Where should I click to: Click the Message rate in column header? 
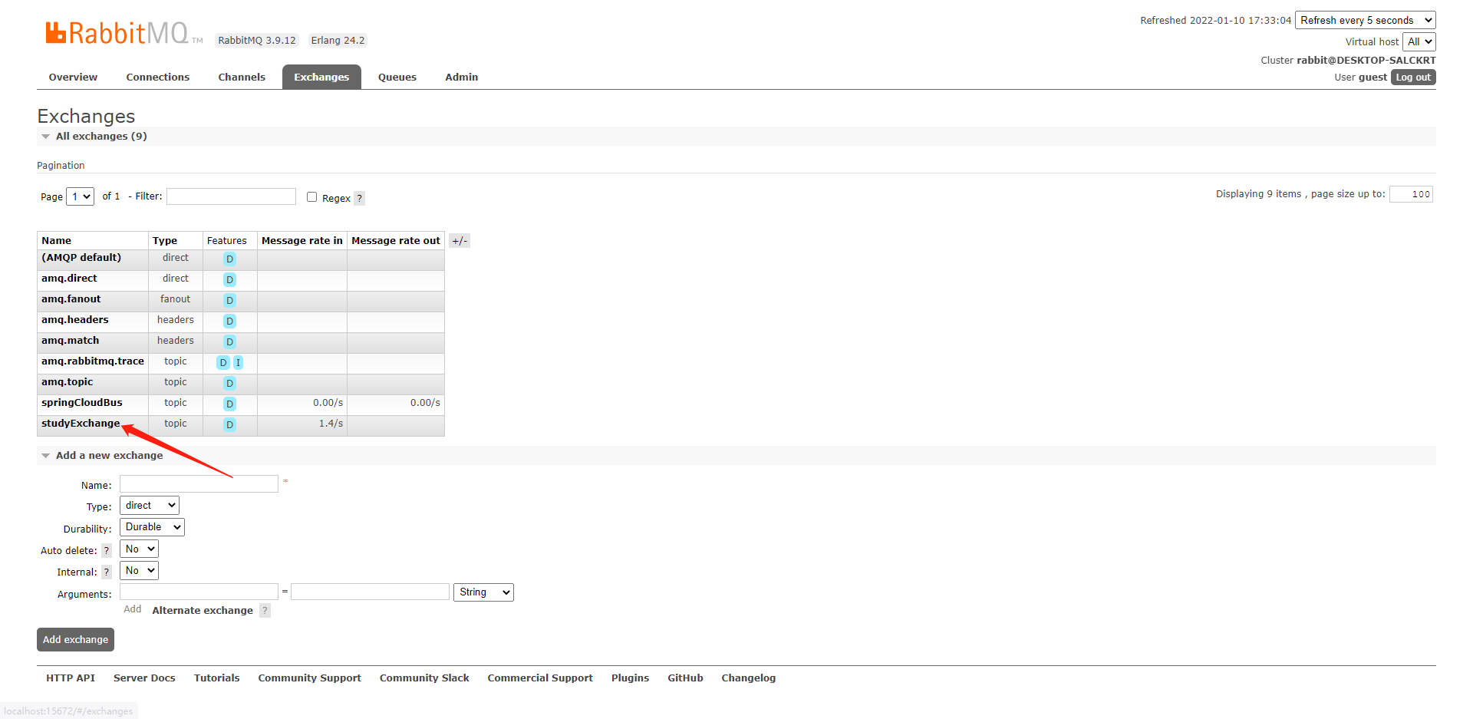click(302, 241)
